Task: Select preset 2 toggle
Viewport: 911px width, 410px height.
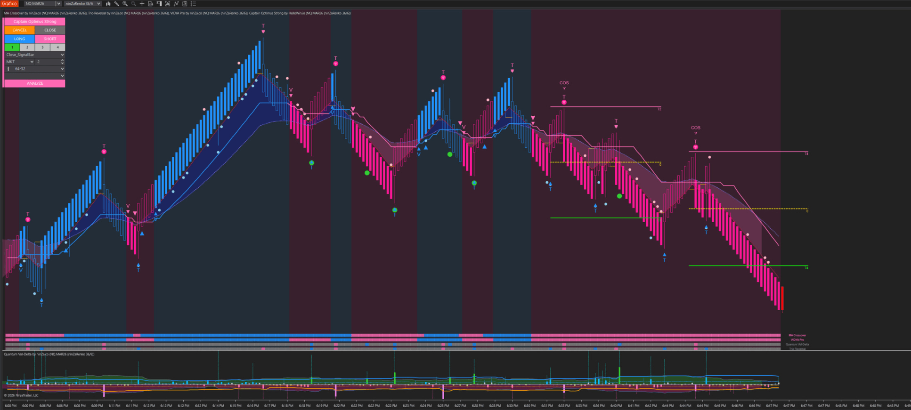Action: 27,47
